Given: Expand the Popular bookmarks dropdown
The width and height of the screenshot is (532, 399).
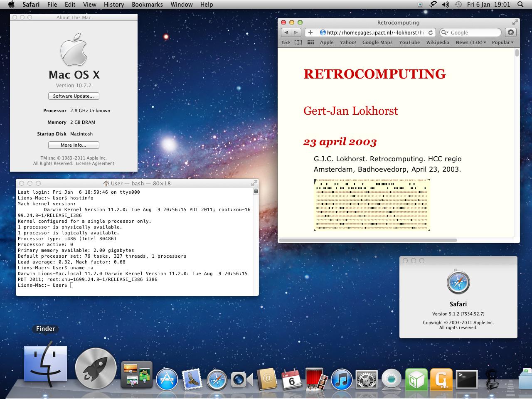Looking at the screenshot, I should coord(503,42).
